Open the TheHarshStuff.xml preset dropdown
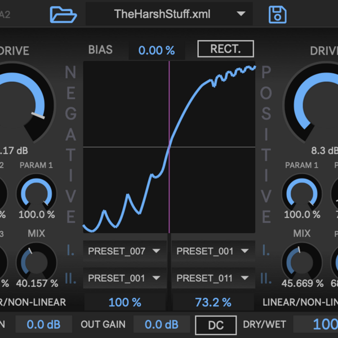 coord(168,14)
